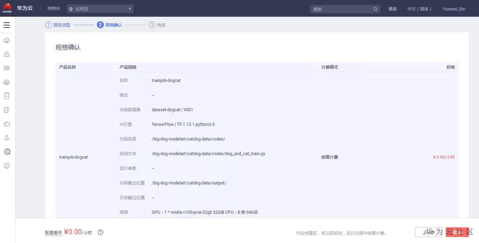479x243 pixels.
Task: Click the 控制台 console link
Action: coord(54,8)
